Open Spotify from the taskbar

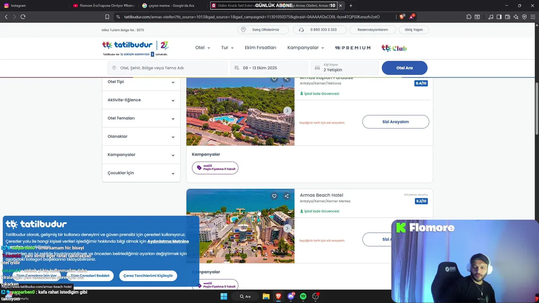(303, 296)
